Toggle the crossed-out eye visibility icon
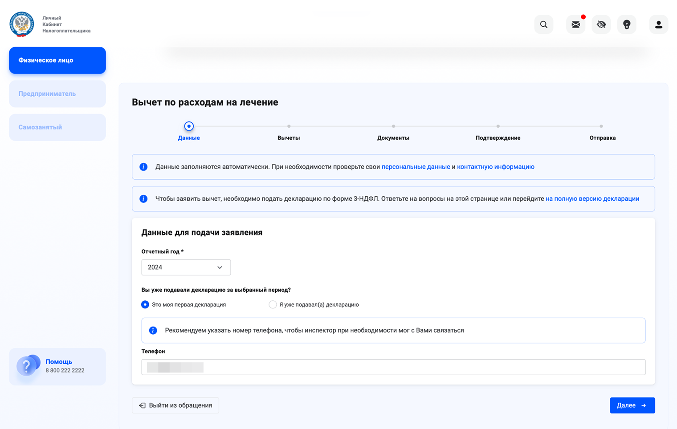Viewport: 677px width, 429px height. pyautogui.click(x=601, y=24)
